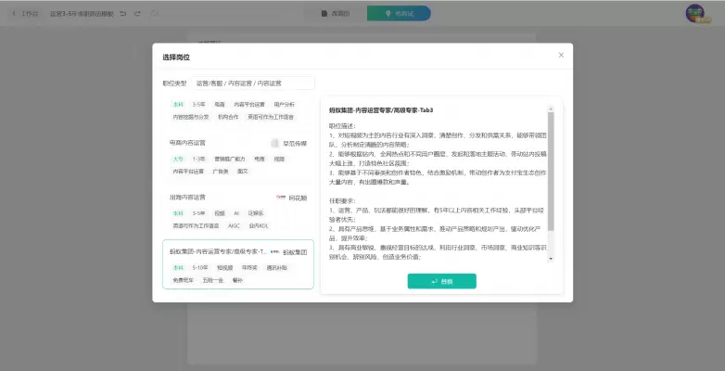The width and height of the screenshot is (725, 371).
Task: Click the 草范传媒 company logo icon
Action: [274, 144]
